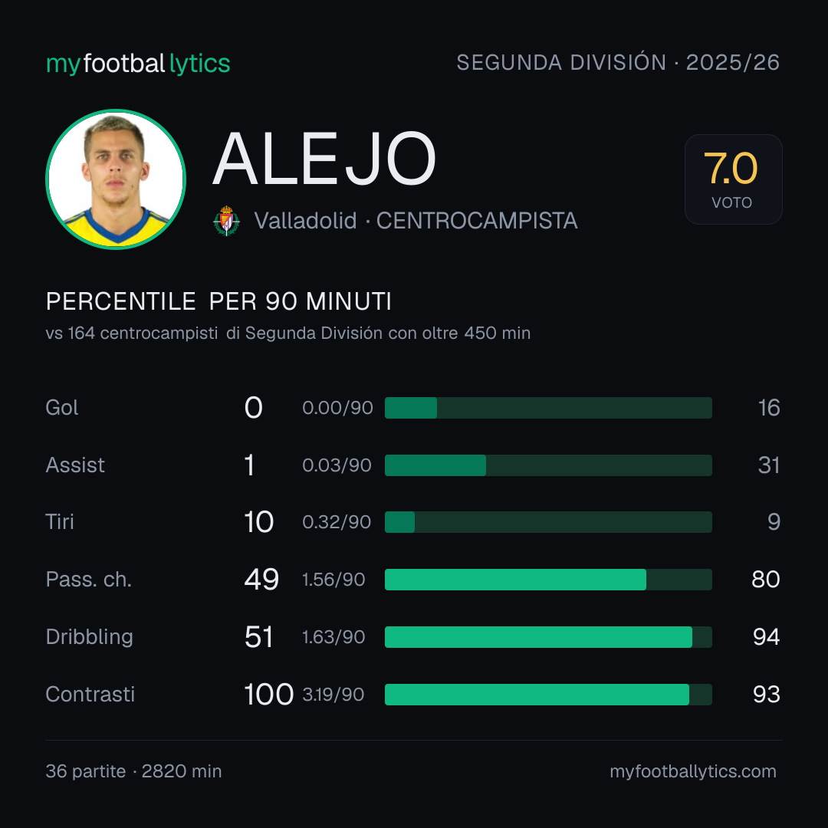Open the myfootballytics.com link

point(693,771)
